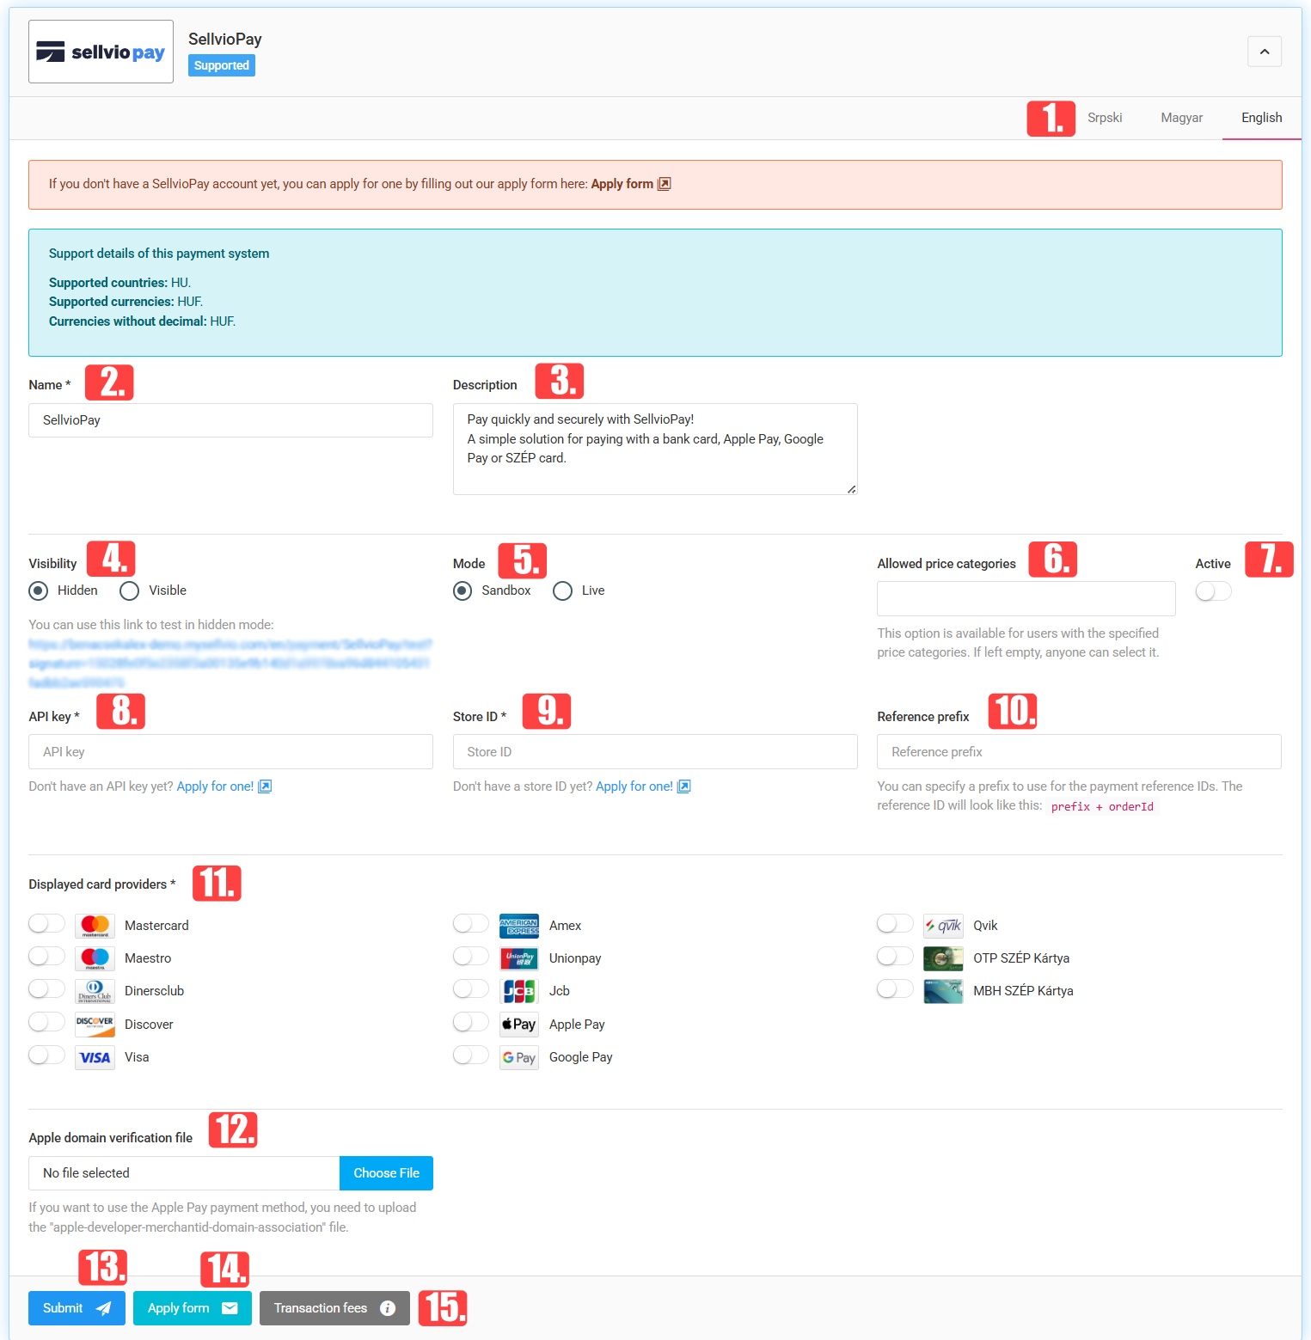This screenshot has height=1340, width=1311.
Task: Choose Sandbox mode
Action: pyautogui.click(x=463, y=590)
